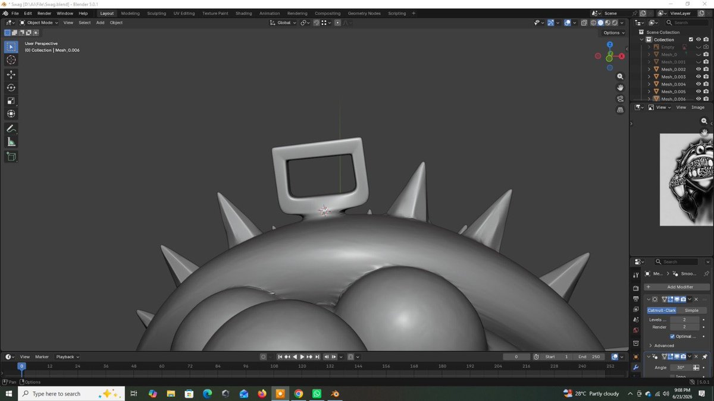Open the Render properties tab

[x=636, y=288]
